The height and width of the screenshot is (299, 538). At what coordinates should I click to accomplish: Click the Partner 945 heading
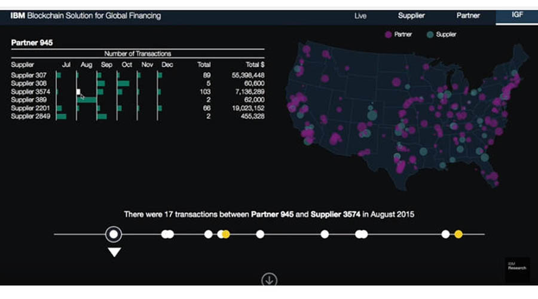32,42
